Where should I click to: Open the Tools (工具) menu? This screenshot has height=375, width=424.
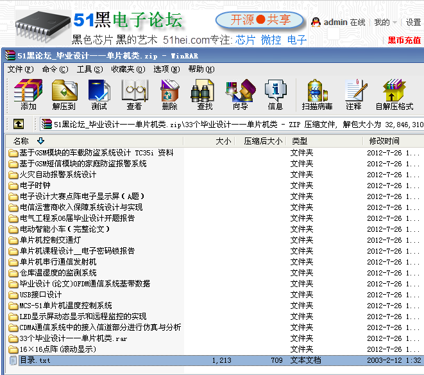click(90, 69)
